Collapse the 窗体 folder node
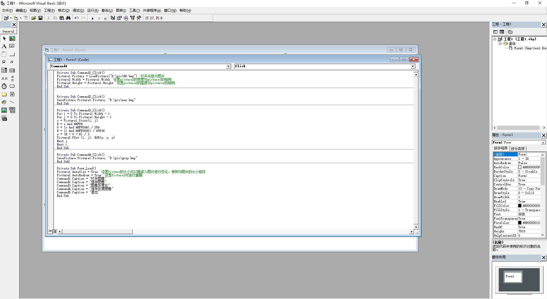This screenshot has height=299, width=547. pyautogui.click(x=500, y=44)
